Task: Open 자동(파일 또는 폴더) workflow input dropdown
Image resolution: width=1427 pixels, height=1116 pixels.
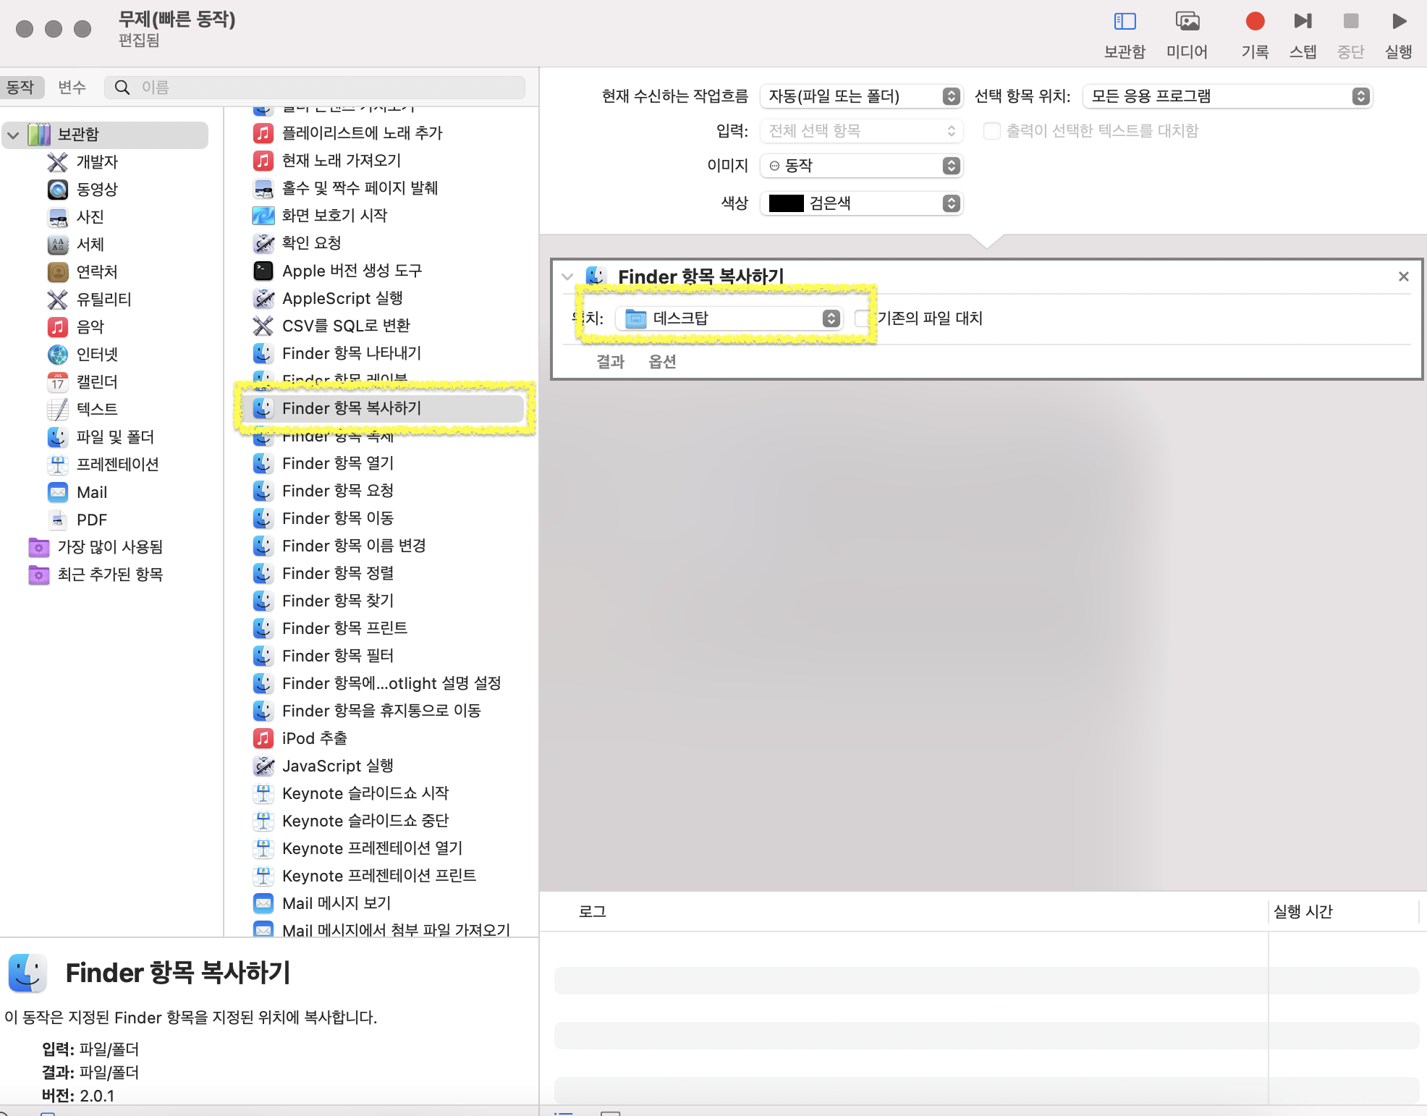Action: [861, 96]
